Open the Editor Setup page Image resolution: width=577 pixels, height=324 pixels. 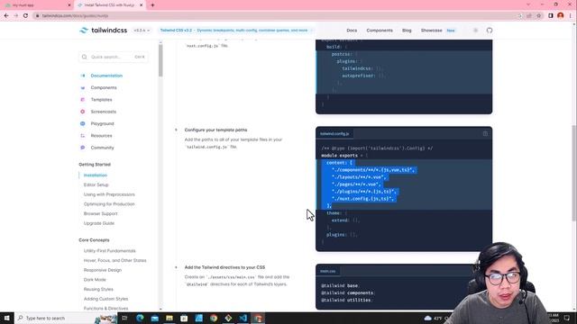96,184
